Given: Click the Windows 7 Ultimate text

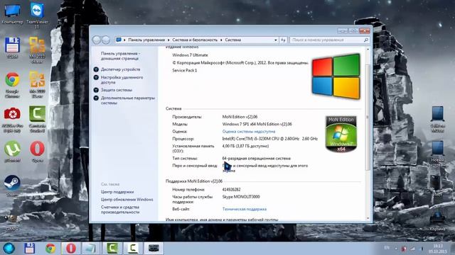Looking at the screenshot, I should coord(190,55).
